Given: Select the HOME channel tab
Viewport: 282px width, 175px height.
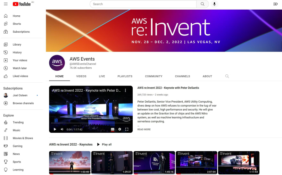Looking at the screenshot, I should [x=60, y=76].
